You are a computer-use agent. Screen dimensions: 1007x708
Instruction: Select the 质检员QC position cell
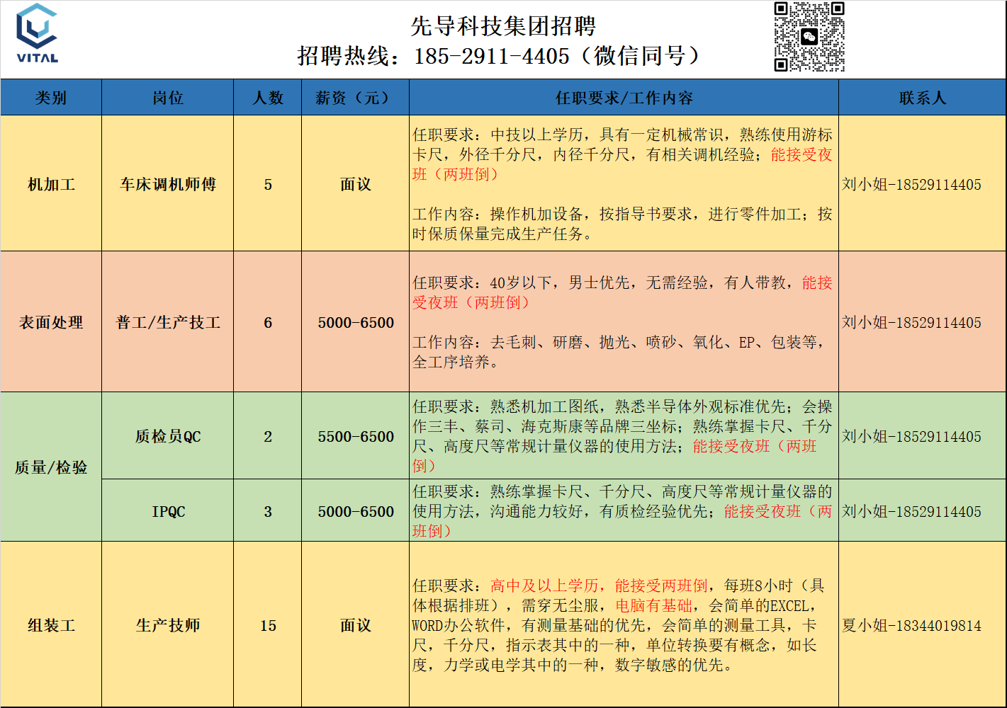point(168,436)
